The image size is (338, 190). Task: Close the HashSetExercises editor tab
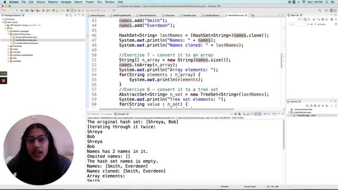point(246,15)
